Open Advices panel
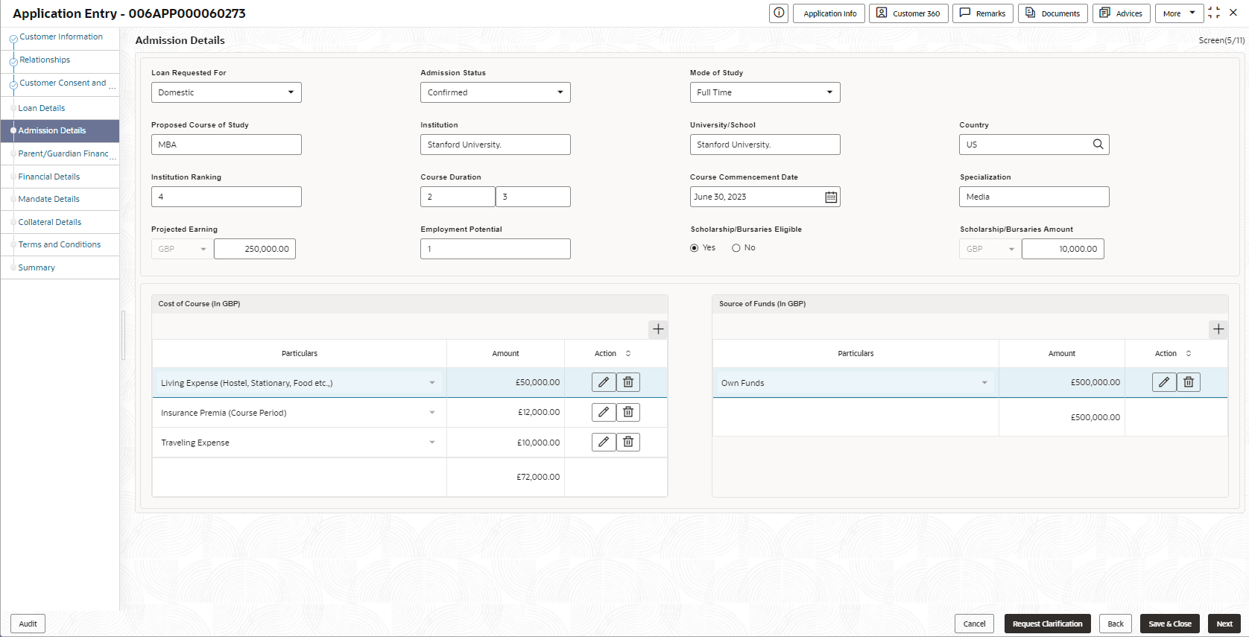 (x=1122, y=13)
